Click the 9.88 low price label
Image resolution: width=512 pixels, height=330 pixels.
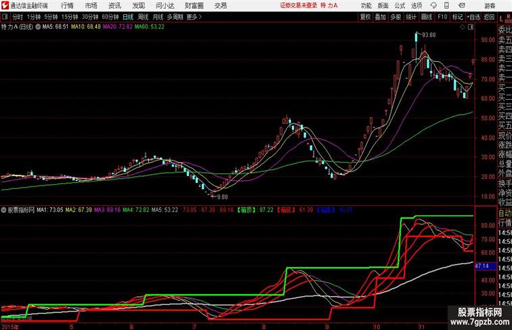click(x=222, y=197)
